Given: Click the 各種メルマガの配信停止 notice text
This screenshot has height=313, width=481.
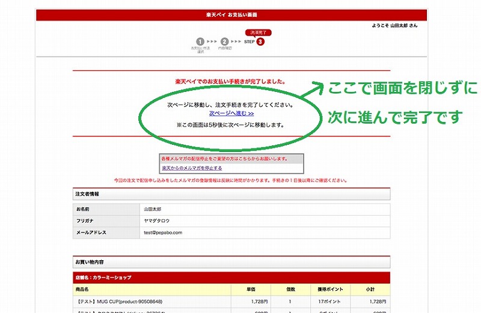Looking at the screenshot, I should click(x=224, y=159).
